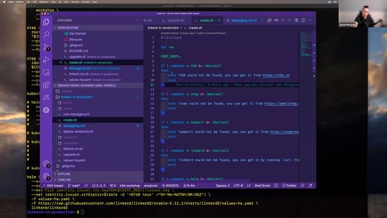Click Shell Script language mode
This screenshot has width=387, height=218.
click(x=262, y=186)
